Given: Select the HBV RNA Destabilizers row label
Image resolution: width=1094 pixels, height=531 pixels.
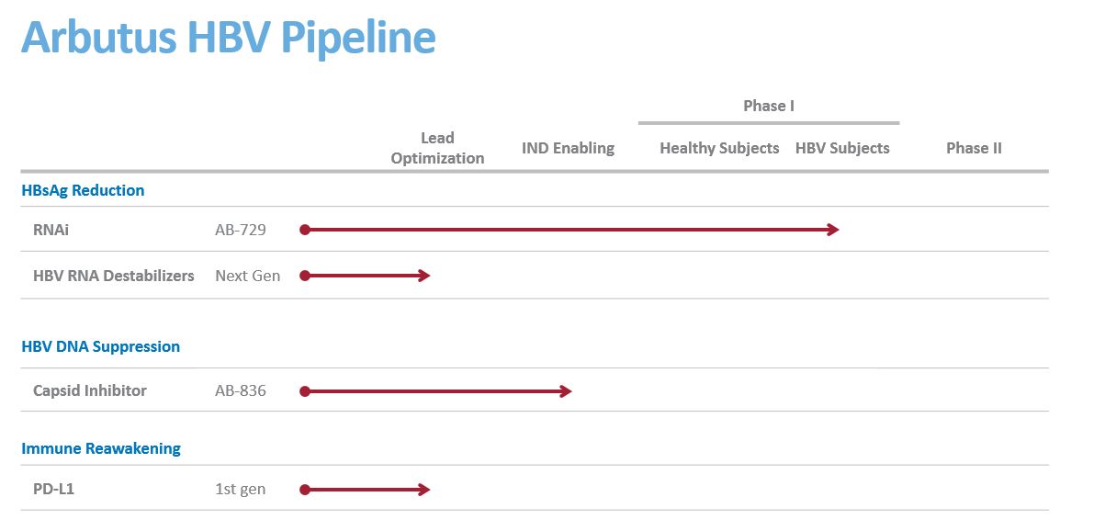Looking at the screenshot, I should pyautogui.click(x=114, y=276).
